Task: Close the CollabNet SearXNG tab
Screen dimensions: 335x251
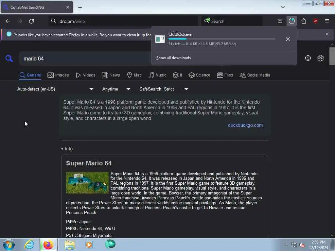Action: click(67, 7)
